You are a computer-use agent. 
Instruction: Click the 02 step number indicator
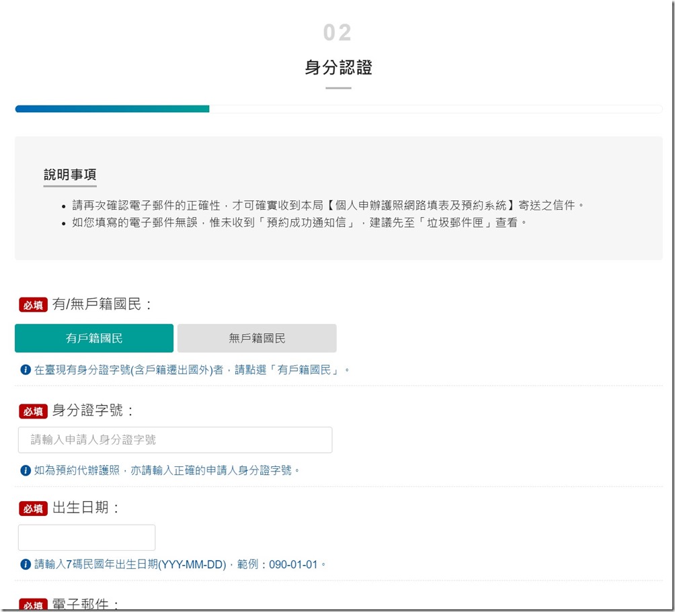pyautogui.click(x=337, y=33)
